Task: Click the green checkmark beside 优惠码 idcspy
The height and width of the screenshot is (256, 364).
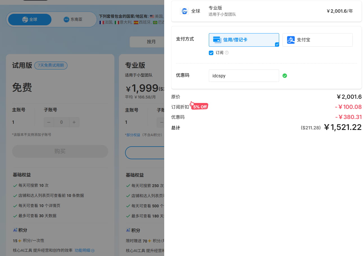Action: click(x=285, y=76)
